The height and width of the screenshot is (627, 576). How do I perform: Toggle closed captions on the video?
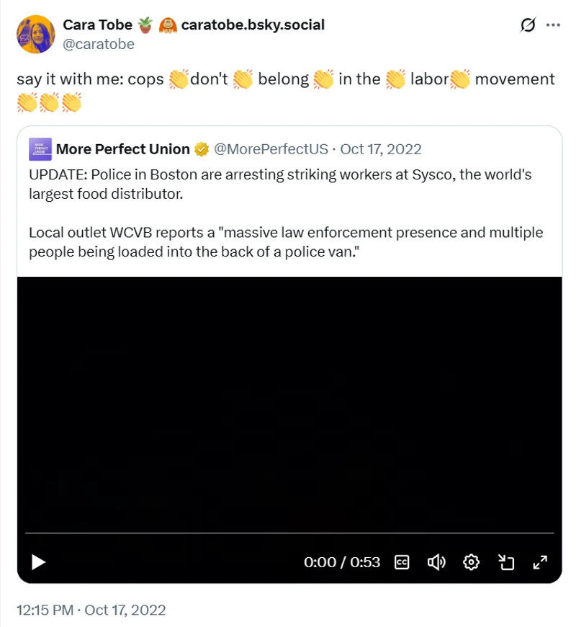pyautogui.click(x=402, y=562)
